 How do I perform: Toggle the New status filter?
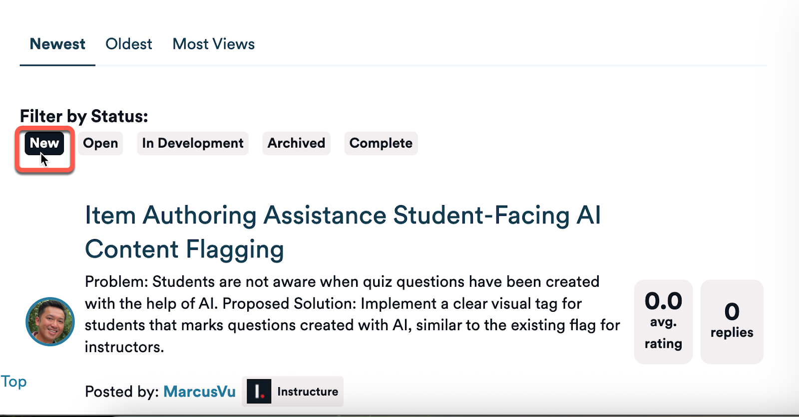(44, 143)
